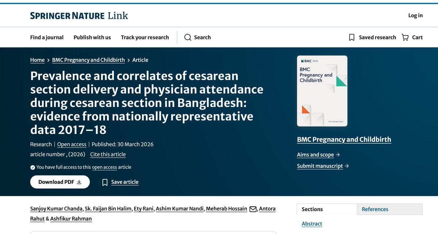Click the arrow icon next to Submit manuscript

(x=347, y=166)
